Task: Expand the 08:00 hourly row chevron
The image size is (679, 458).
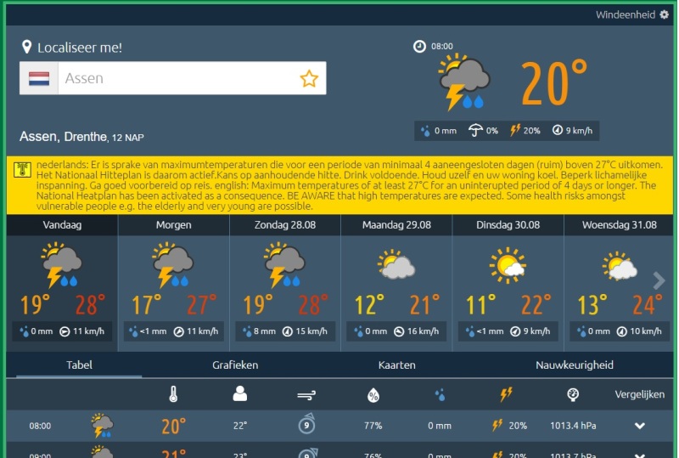Action: (x=640, y=426)
